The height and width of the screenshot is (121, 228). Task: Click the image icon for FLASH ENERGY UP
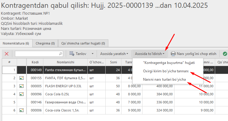coord(21,86)
